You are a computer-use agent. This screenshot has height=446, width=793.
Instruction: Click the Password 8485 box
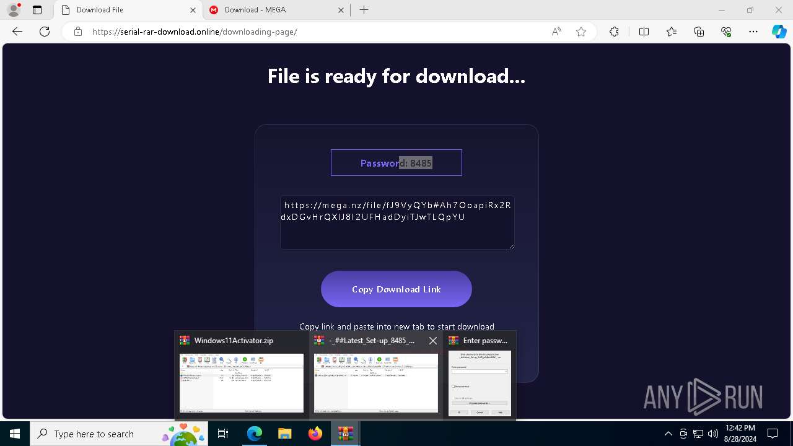396,163
